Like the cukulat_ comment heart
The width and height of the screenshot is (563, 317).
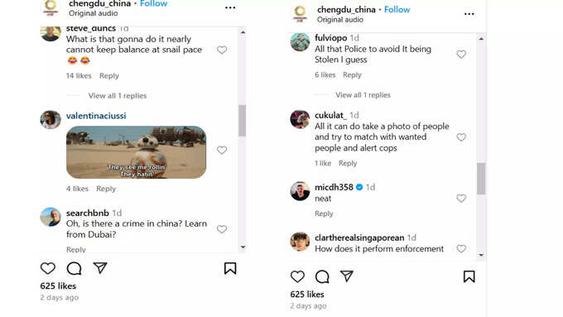461,137
